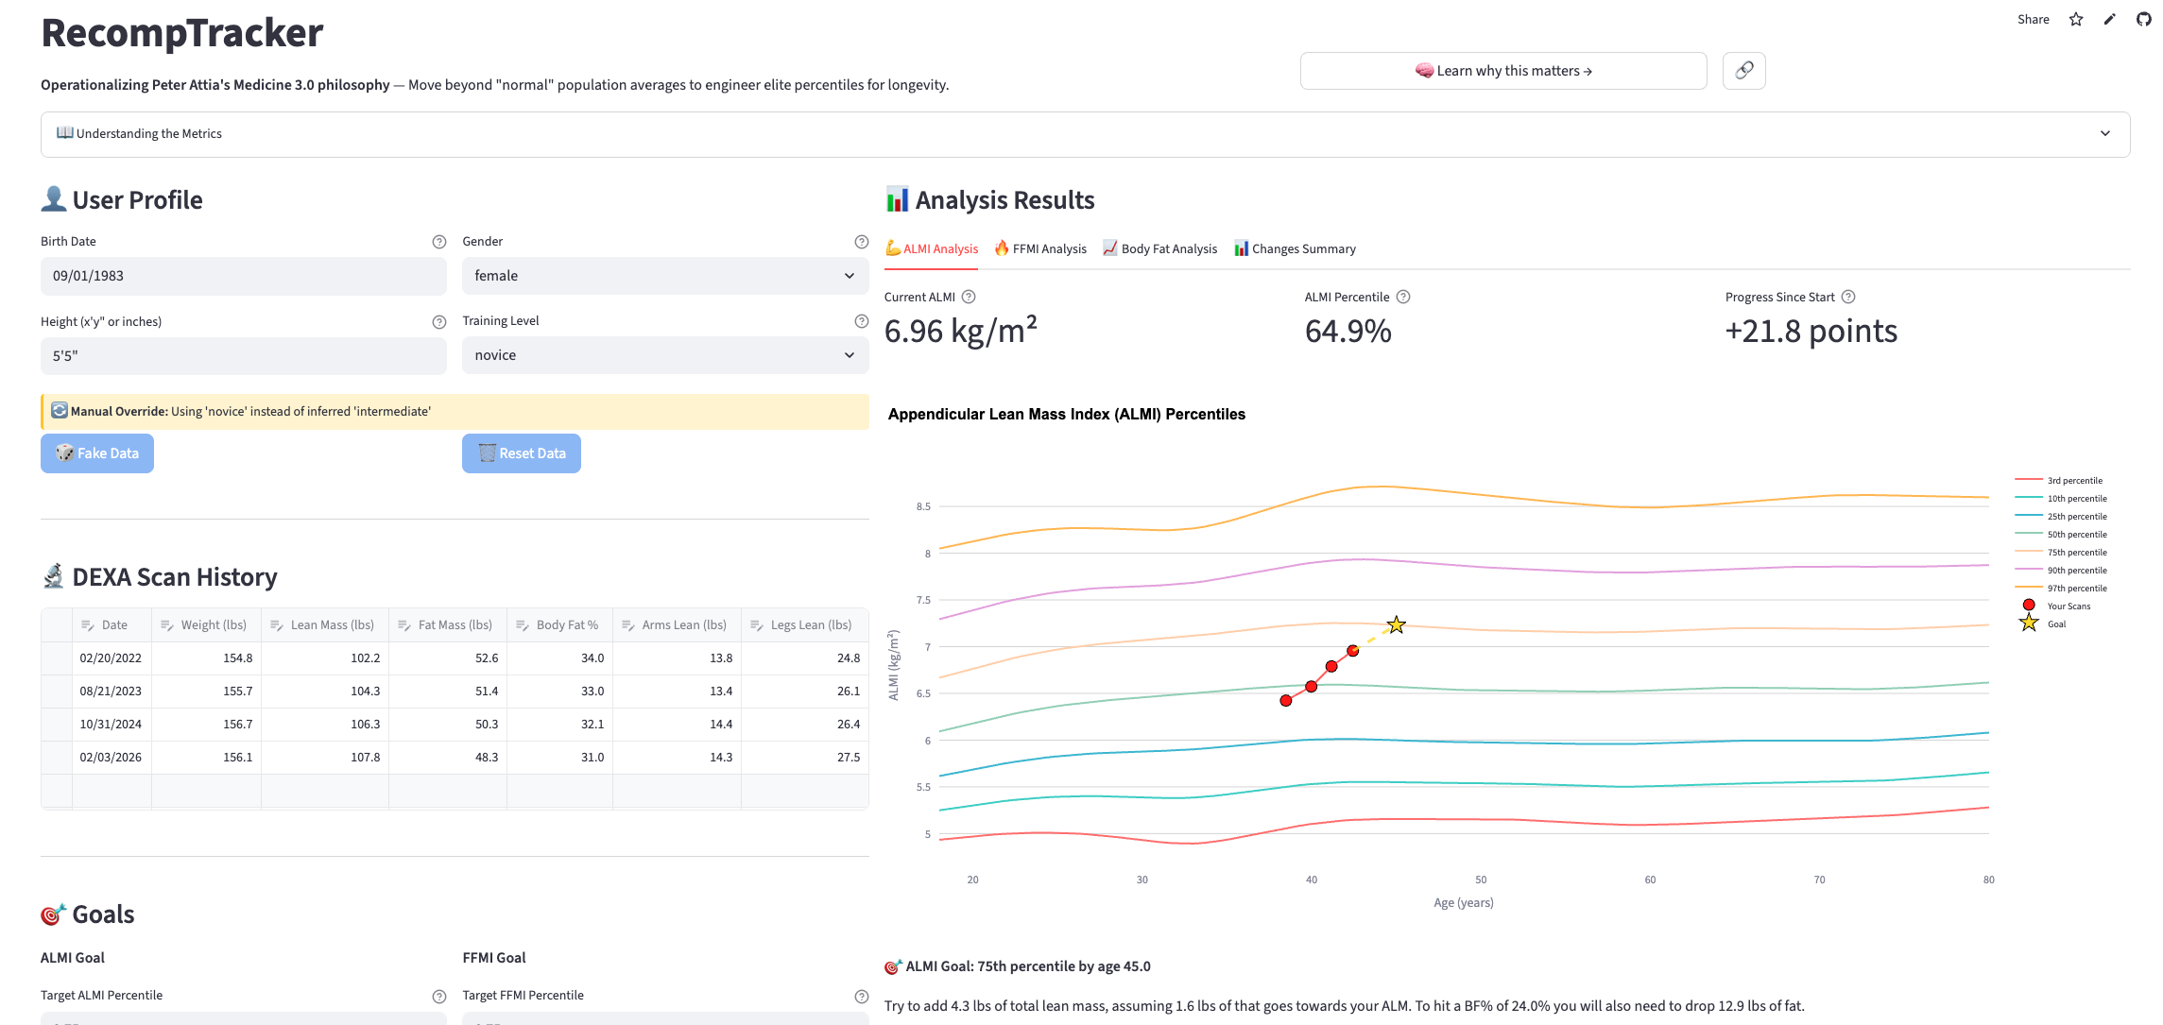Screen dimensions: 2163x1025
Task: Switch to FFMI Analysis tab
Action: click(1040, 249)
